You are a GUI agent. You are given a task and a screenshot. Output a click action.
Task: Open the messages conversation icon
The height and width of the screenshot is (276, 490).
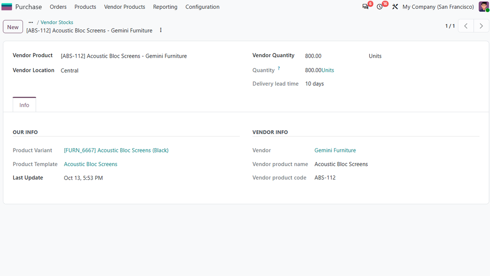point(365,6)
